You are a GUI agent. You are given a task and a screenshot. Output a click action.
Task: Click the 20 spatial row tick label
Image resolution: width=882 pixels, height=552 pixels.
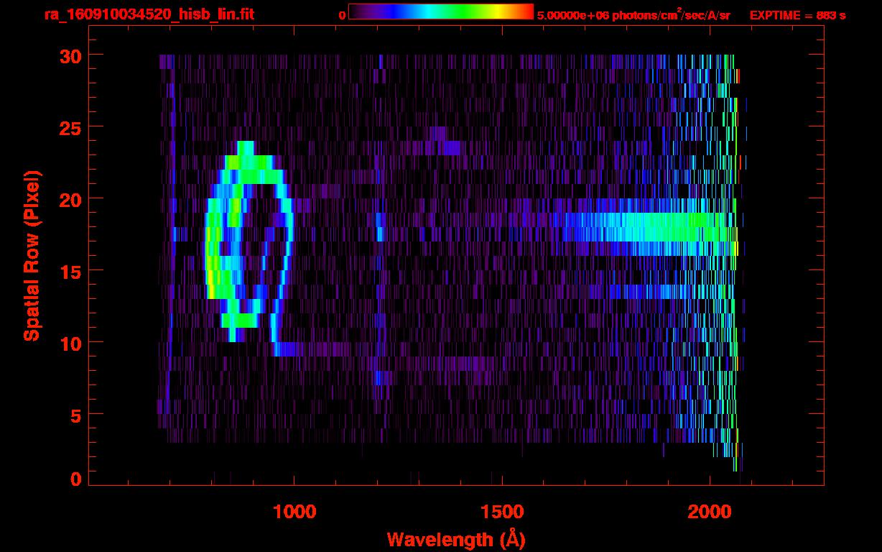click(70, 199)
